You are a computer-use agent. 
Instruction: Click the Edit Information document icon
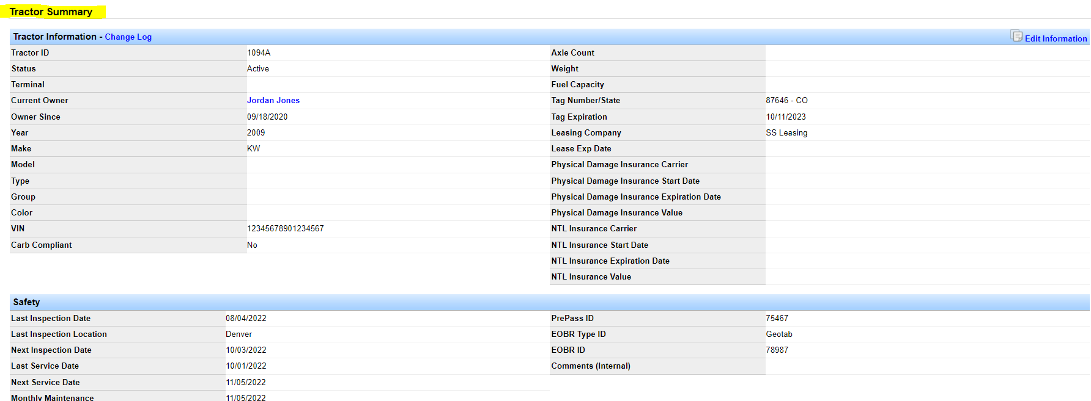[x=1016, y=36]
